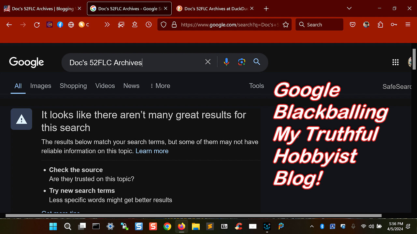Open search Tools options

point(256,86)
